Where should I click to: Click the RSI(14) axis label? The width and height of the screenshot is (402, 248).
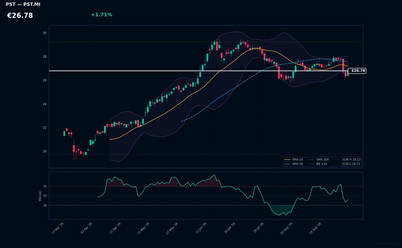(x=40, y=196)
